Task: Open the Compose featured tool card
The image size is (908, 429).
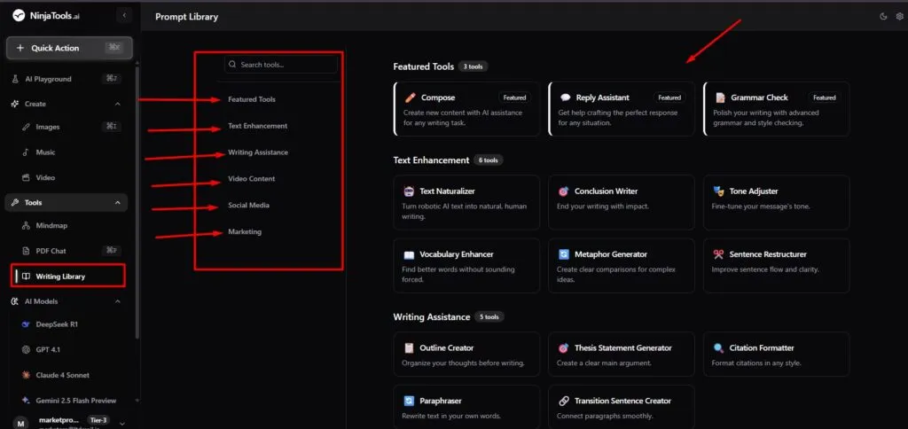Action: tap(466, 109)
